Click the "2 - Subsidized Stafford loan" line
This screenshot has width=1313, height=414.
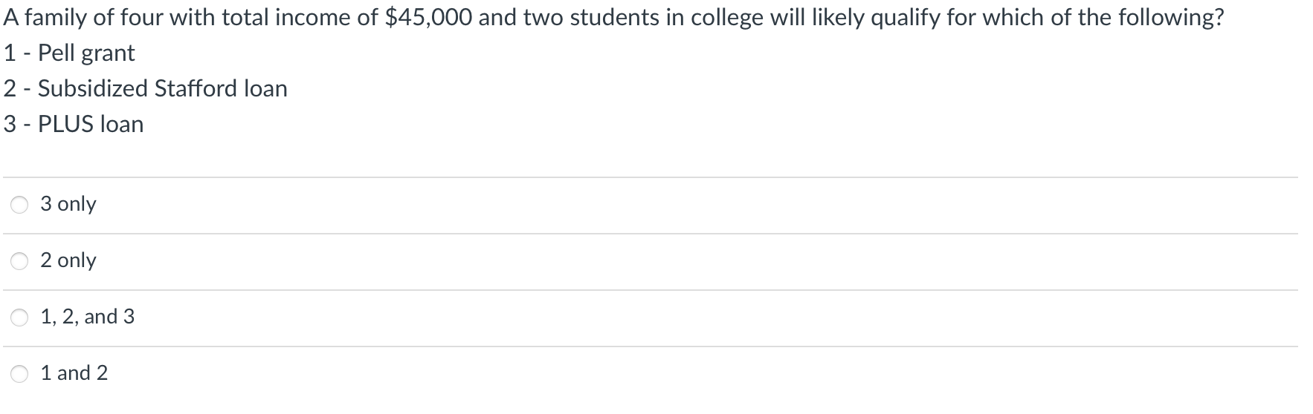pyautogui.click(x=145, y=89)
